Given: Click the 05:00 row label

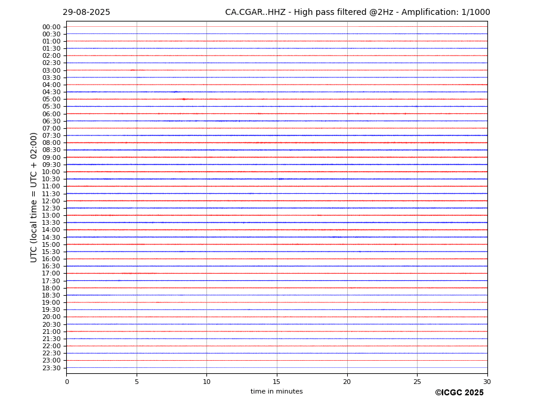Looking at the screenshot, I should 51,100.
